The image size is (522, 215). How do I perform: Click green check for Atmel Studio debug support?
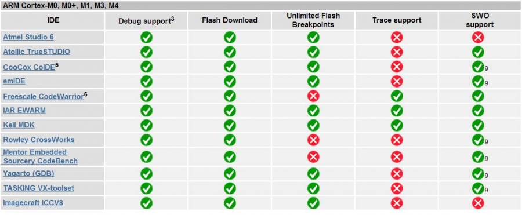[146, 38]
